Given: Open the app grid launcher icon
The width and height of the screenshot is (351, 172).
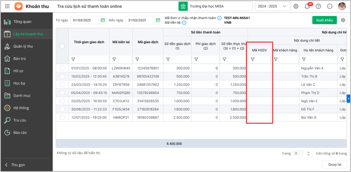Looking at the screenshot, I should point(8,6).
